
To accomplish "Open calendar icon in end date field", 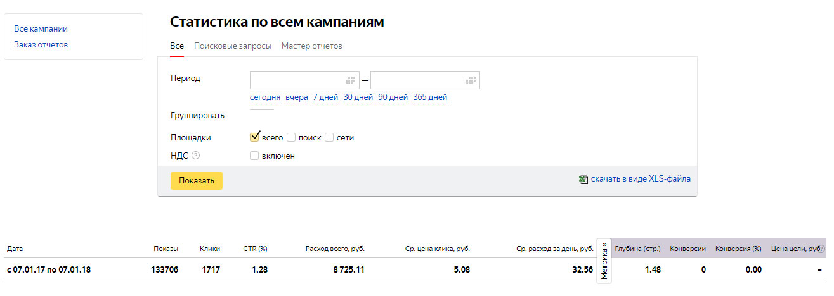I will coord(471,80).
